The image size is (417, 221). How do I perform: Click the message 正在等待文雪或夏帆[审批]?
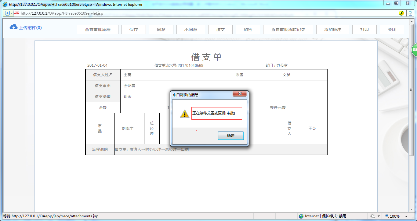coord(214,113)
